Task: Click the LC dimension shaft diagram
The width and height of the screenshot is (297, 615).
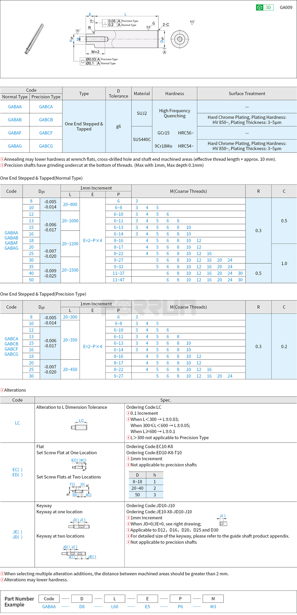Action: pos(79,425)
